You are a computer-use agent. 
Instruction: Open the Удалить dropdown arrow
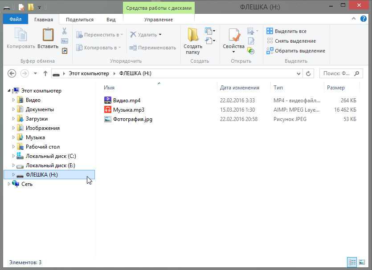click(160, 35)
